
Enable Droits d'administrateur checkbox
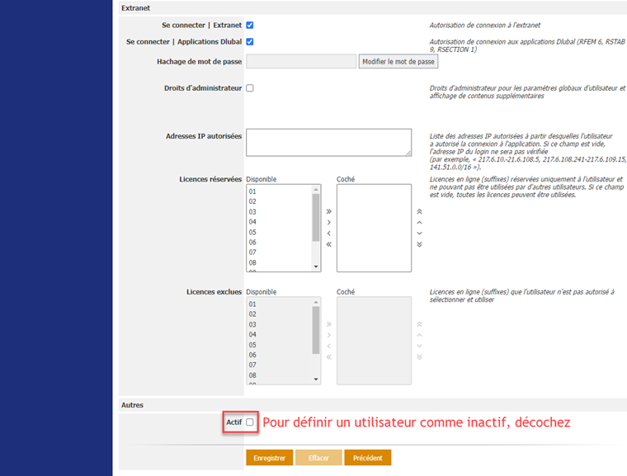point(250,88)
